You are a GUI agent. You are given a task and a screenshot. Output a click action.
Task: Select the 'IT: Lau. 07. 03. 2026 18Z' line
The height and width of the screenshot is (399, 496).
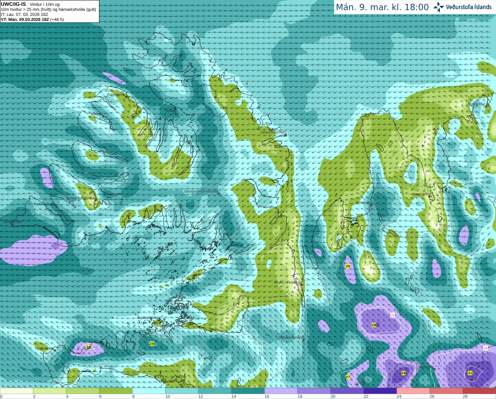point(24,14)
